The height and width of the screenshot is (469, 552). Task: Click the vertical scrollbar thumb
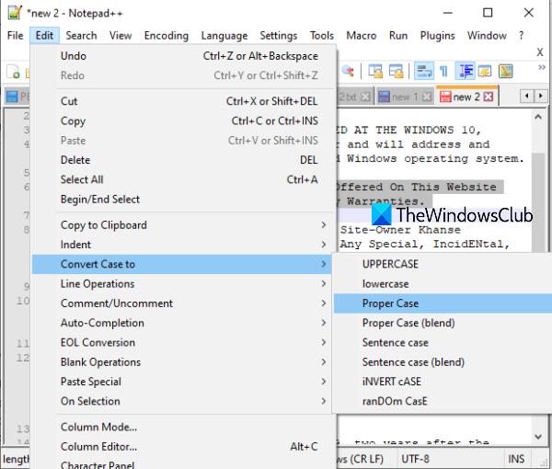point(538,202)
